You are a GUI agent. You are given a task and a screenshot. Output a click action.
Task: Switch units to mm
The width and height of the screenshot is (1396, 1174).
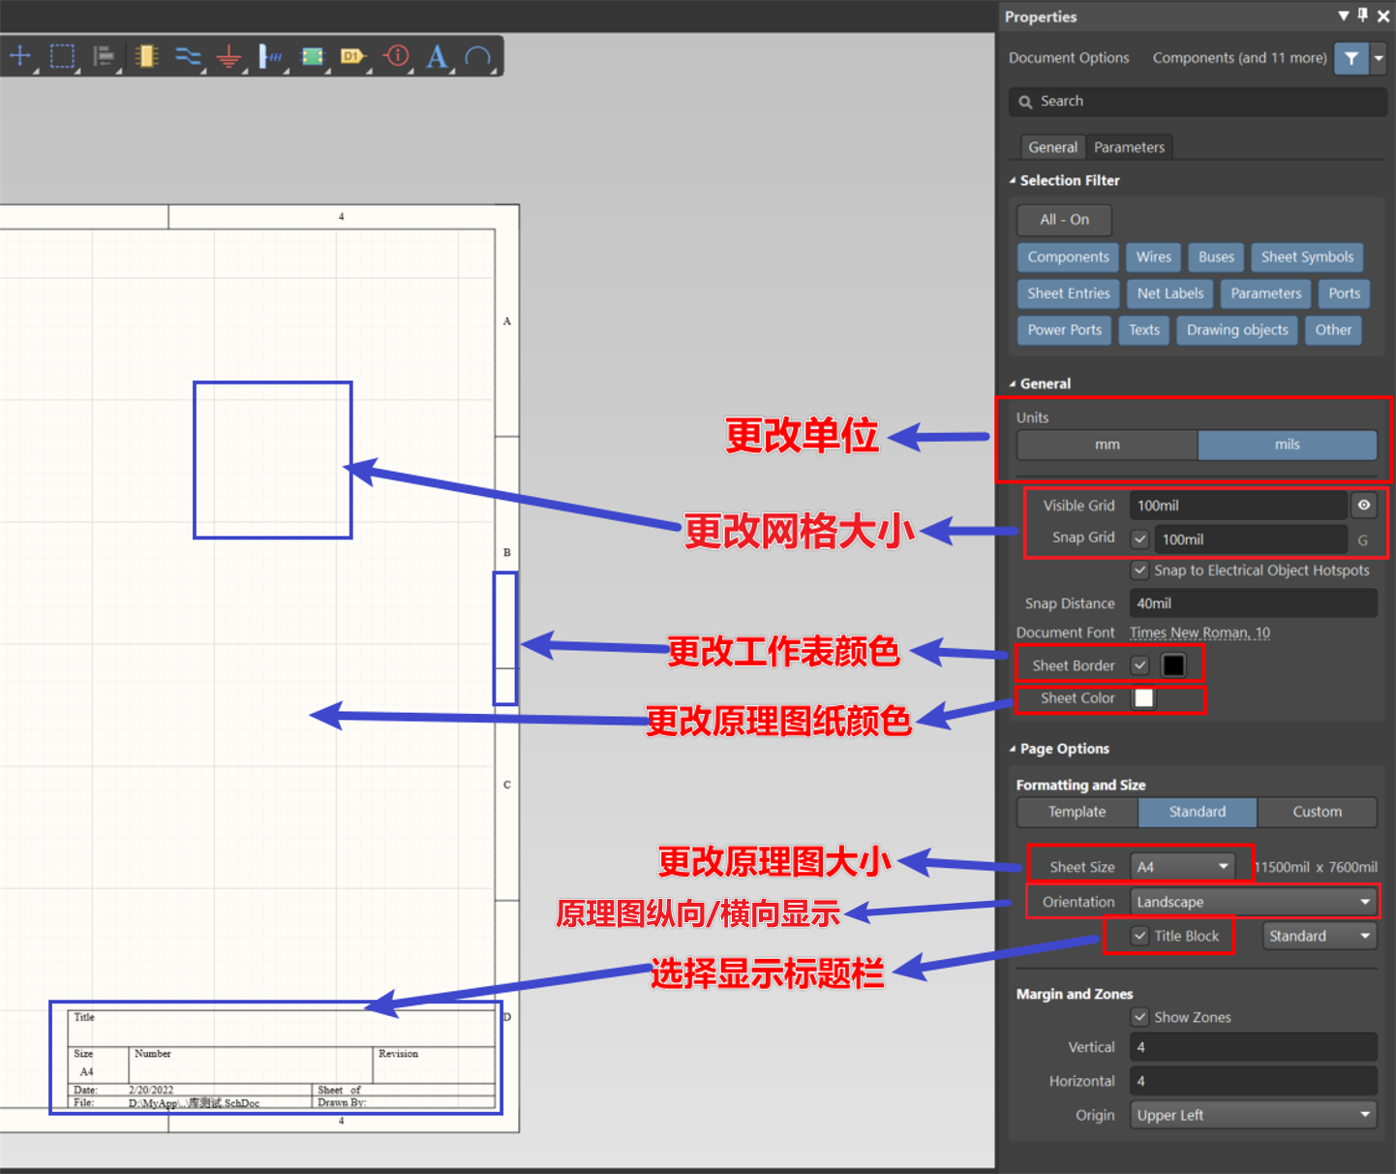click(x=1107, y=445)
